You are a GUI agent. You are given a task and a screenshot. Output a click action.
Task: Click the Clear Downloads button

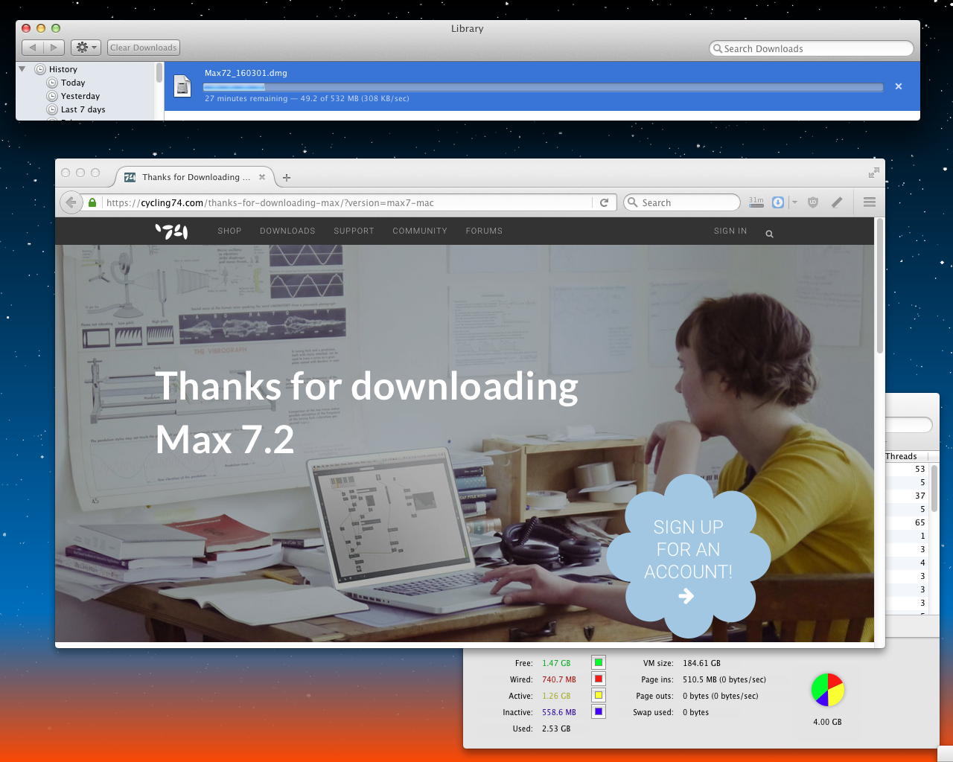pyautogui.click(x=144, y=48)
